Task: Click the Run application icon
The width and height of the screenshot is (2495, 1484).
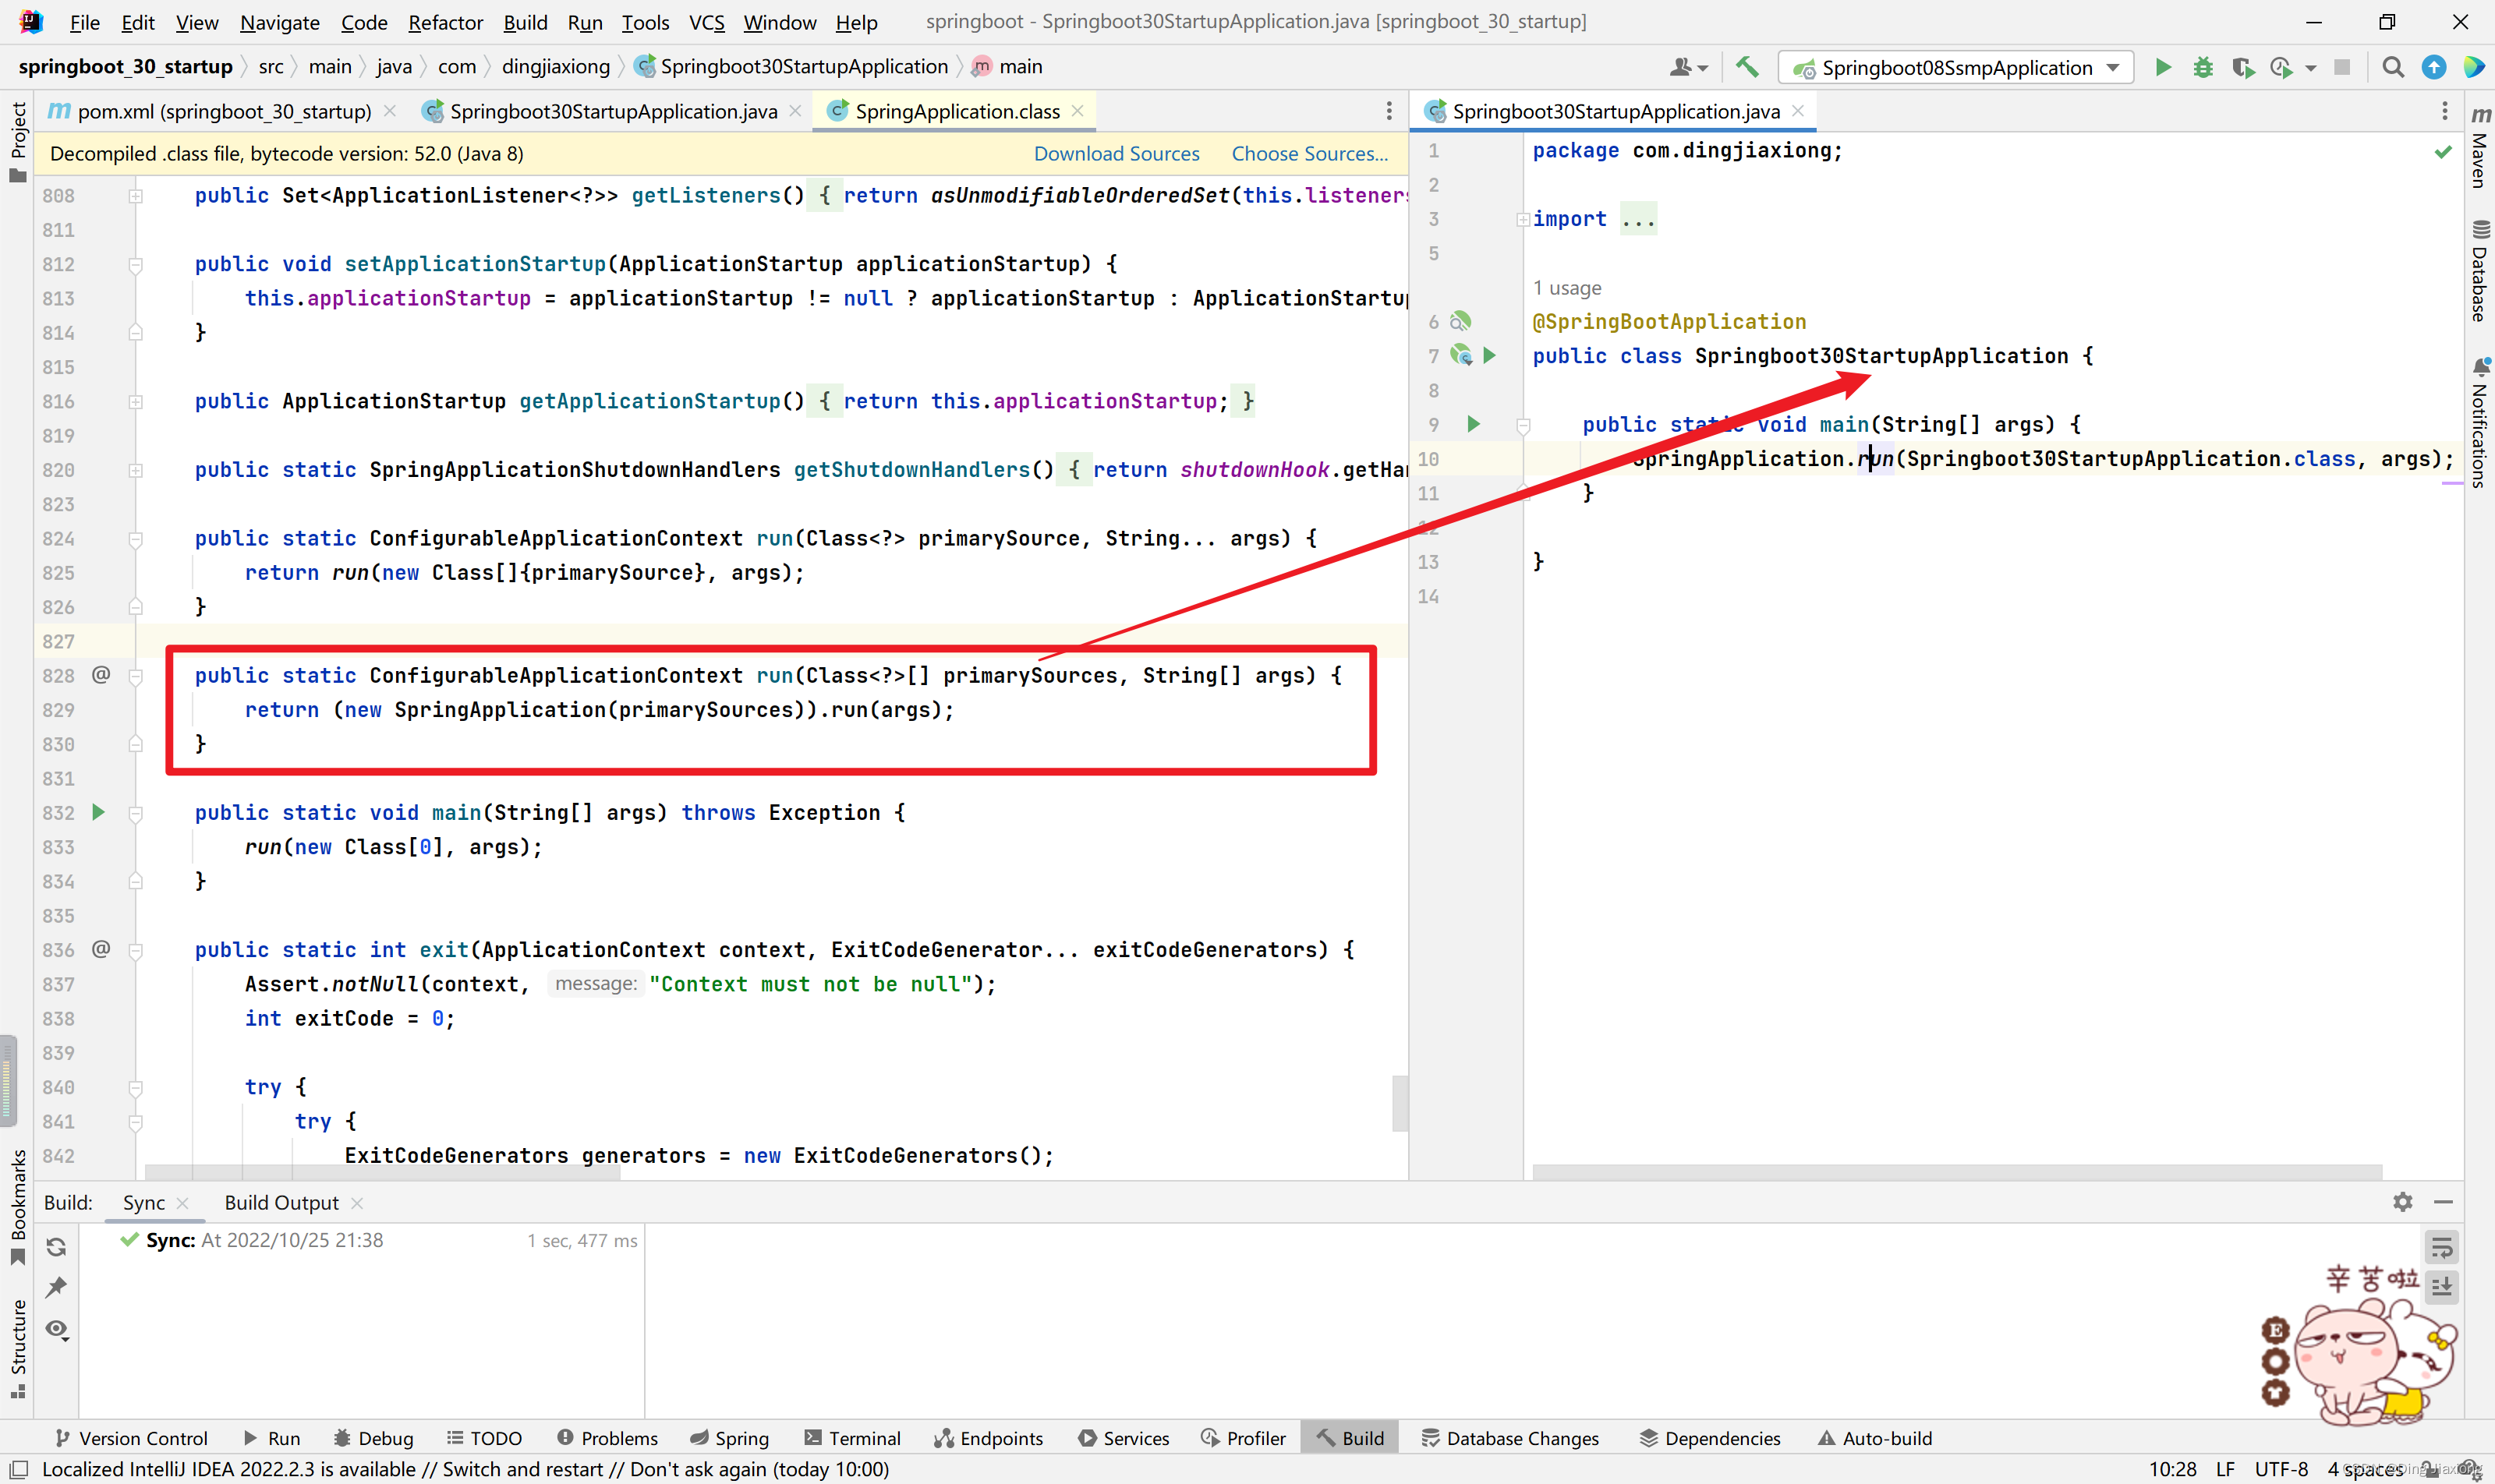Action: coord(2163,67)
